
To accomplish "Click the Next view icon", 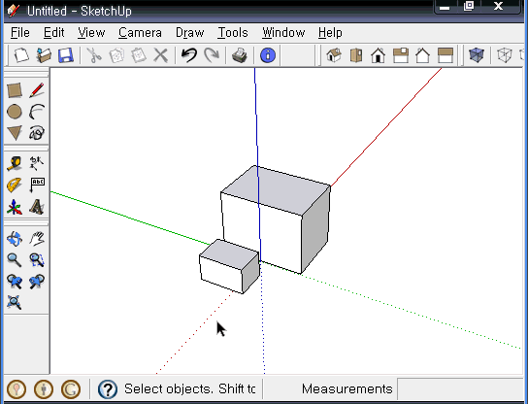I will tap(37, 281).
